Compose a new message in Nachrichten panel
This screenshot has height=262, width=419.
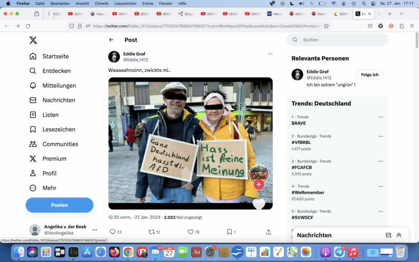point(388,235)
